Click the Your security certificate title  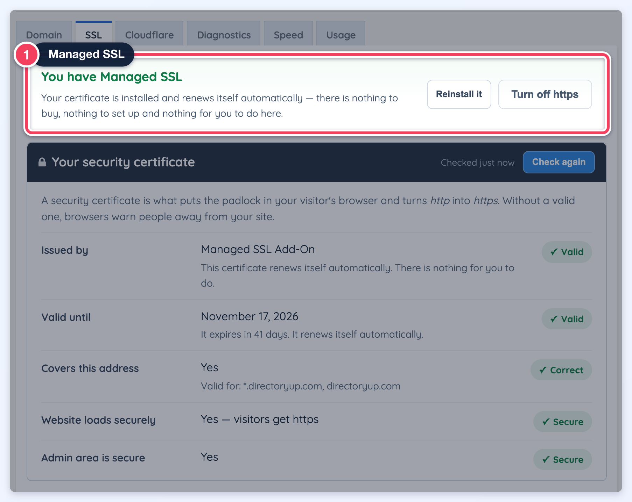point(123,162)
